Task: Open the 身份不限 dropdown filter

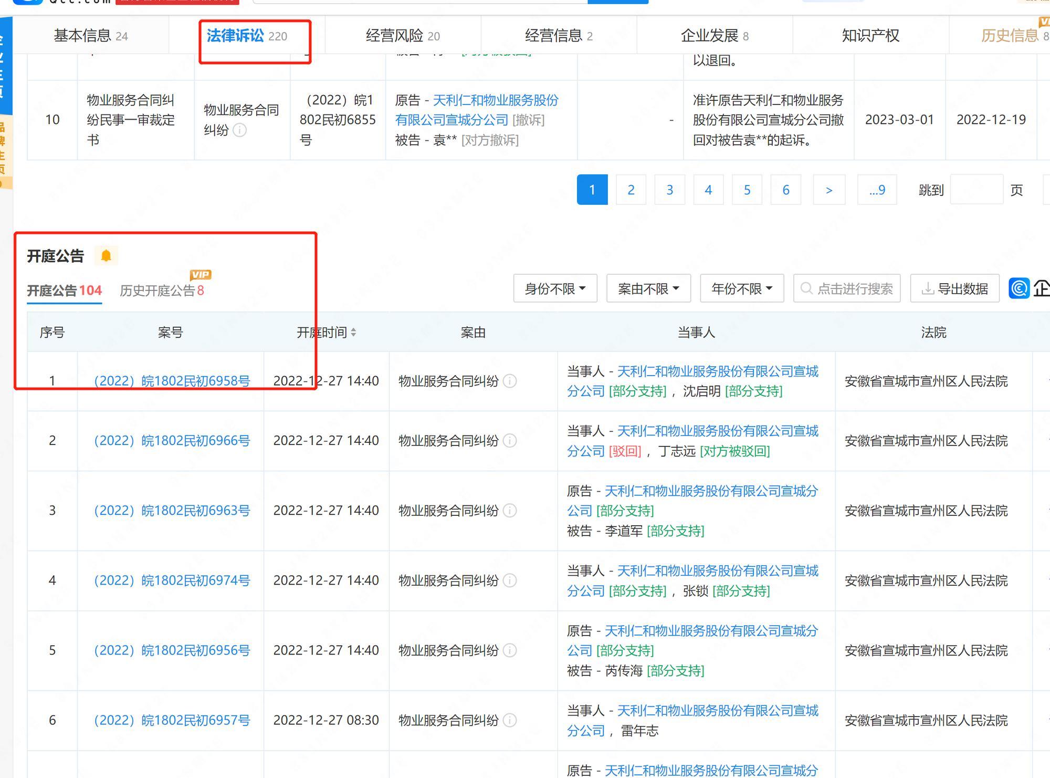Action: (555, 288)
